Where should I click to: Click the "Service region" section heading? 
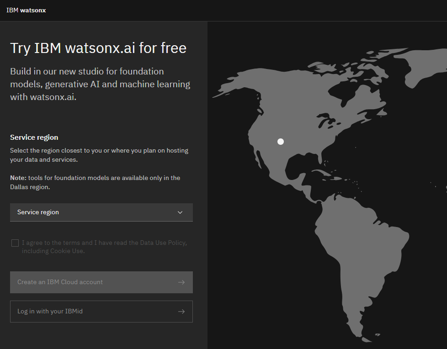34,137
